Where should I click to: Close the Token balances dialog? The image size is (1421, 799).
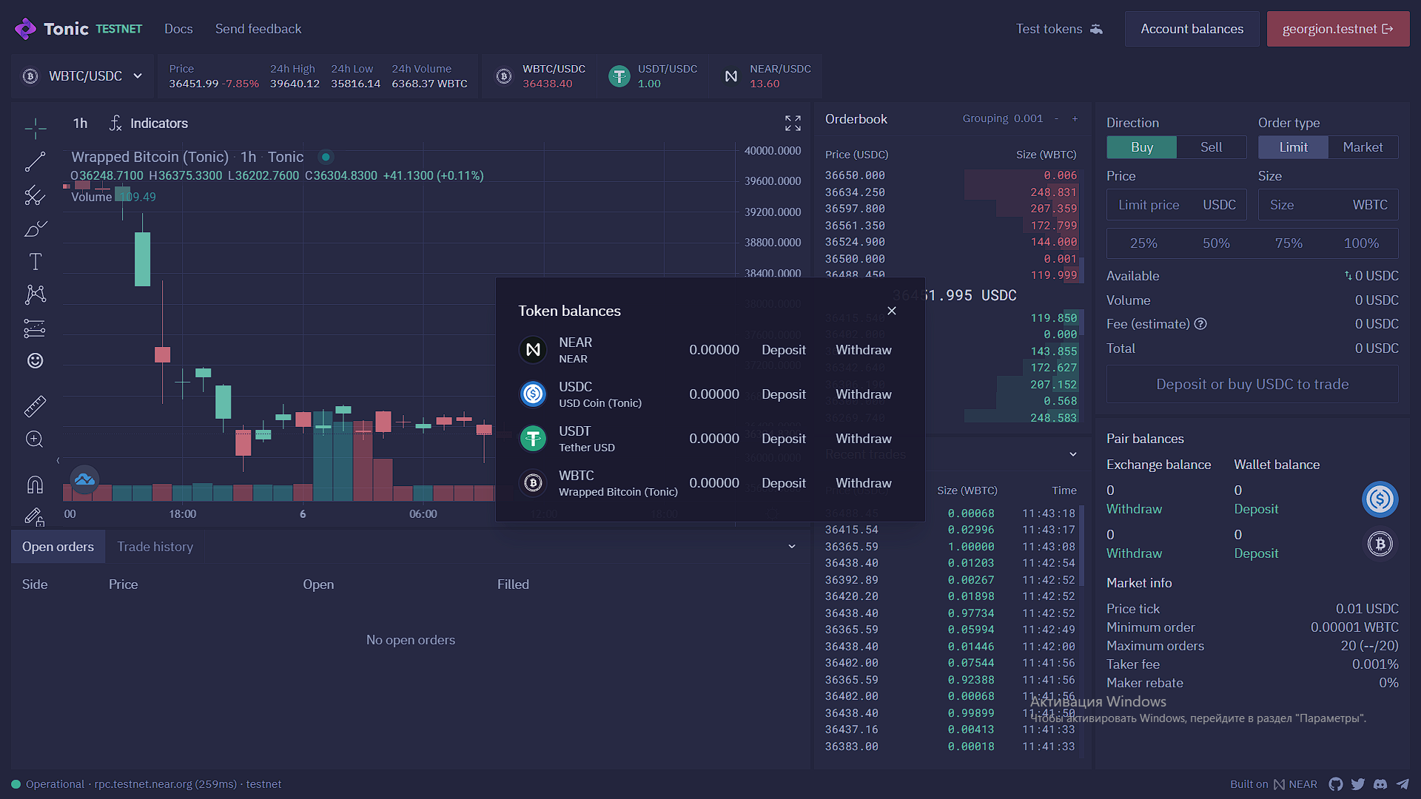892,311
